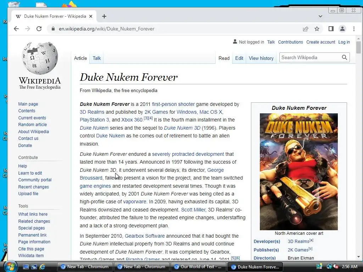Viewport: 363px width, 272px height.
Task: Click the address bar URL
Action: click(x=106, y=29)
